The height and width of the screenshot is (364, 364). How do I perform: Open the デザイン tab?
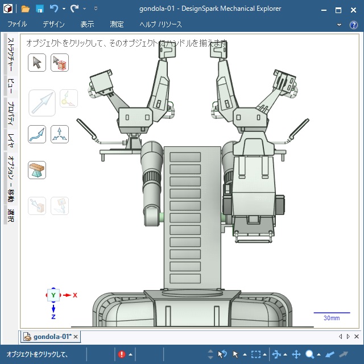[x=53, y=24]
